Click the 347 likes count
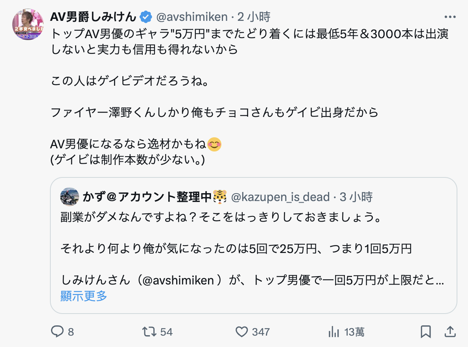This screenshot has width=468, height=347. (x=261, y=332)
